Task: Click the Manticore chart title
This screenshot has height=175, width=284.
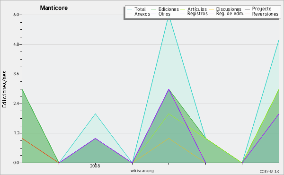Action: (54, 8)
